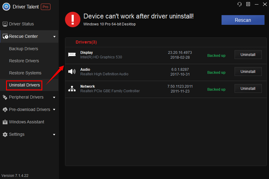Open the main menu list icon

(248, 4)
